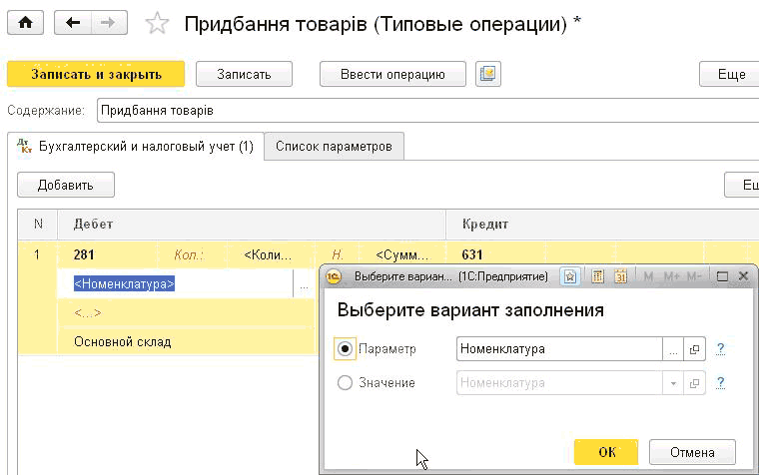Click the N column header
The image size is (759, 475).
(x=38, y=224)
